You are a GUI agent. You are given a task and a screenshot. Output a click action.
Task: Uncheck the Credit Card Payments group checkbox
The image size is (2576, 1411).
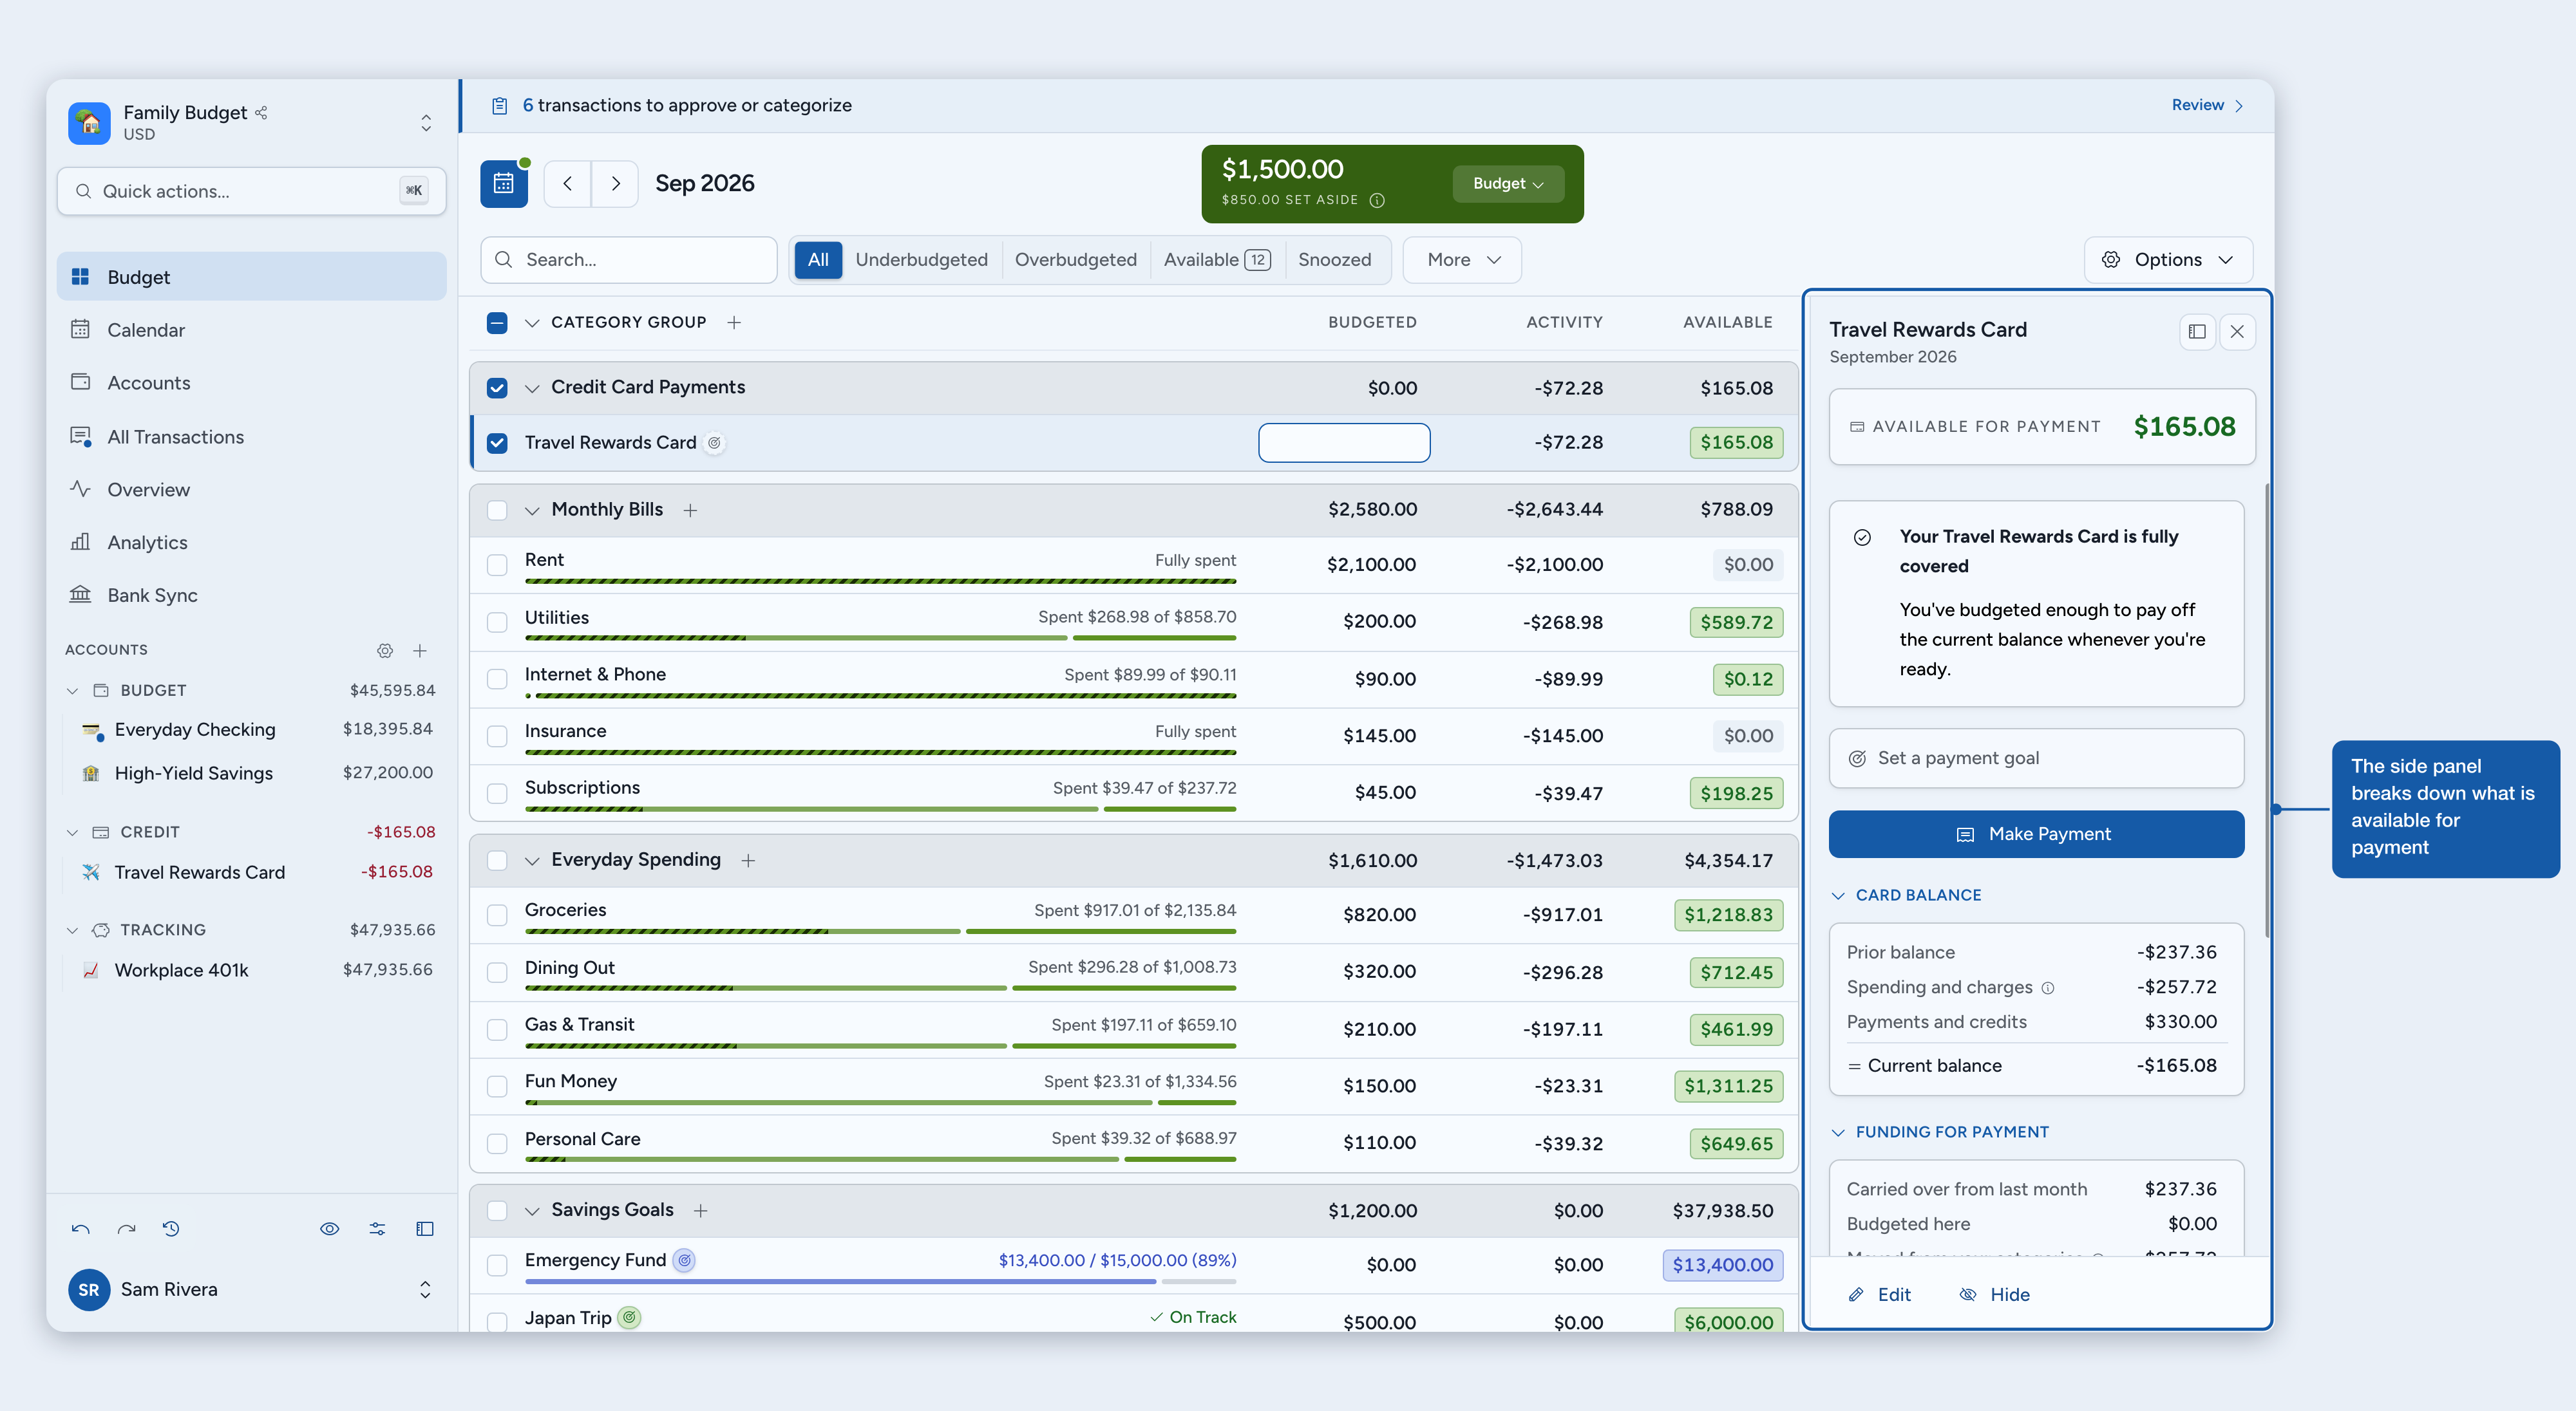tap(497, 388)
